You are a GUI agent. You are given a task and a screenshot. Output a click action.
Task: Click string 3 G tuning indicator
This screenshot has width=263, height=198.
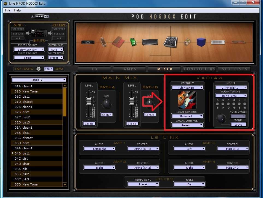tap(234, 104)
